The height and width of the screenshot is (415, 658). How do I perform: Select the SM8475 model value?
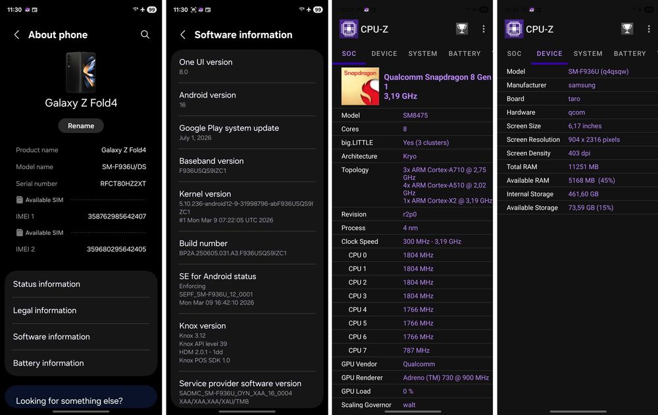[415, 115]
